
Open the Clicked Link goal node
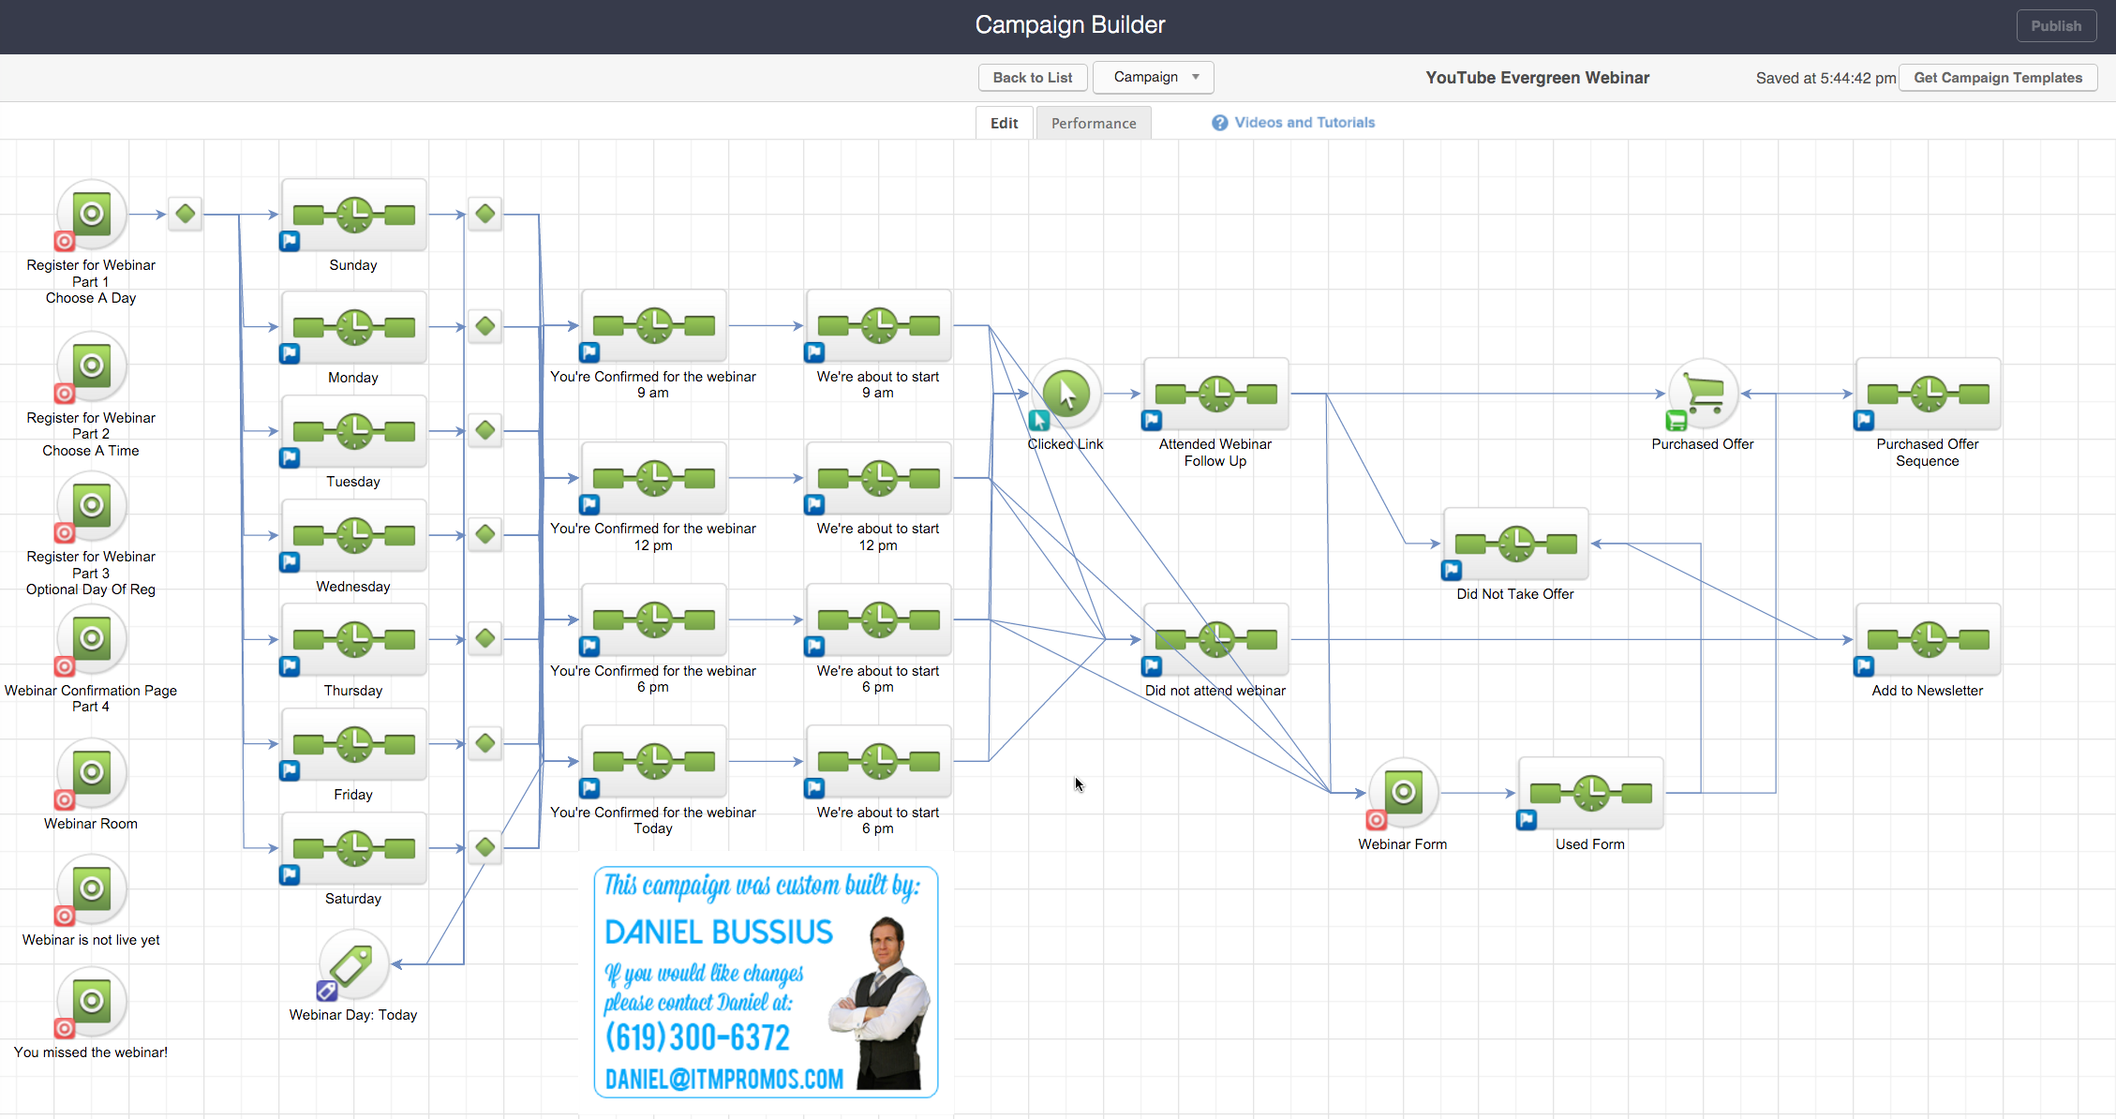pos(1065,394)
